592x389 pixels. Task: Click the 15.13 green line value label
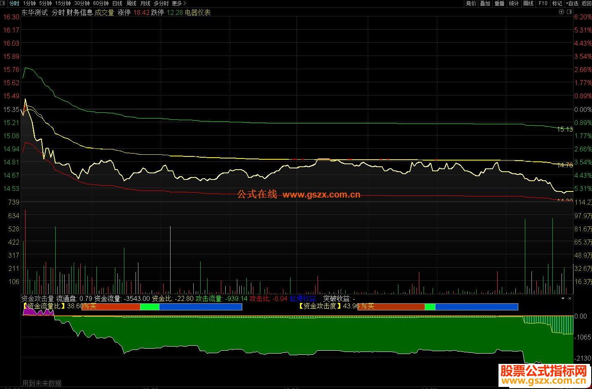point(565,129)
